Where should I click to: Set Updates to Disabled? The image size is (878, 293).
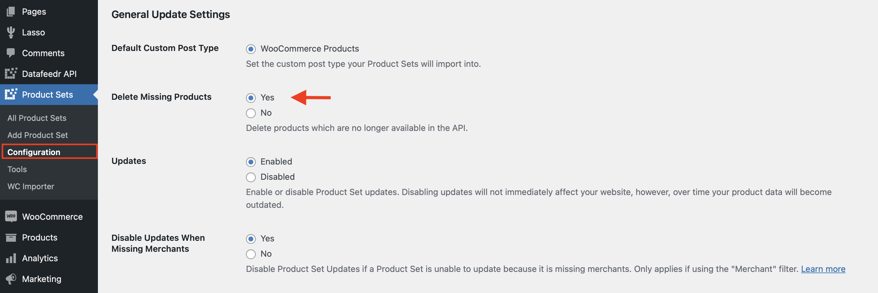pos(251,177)
